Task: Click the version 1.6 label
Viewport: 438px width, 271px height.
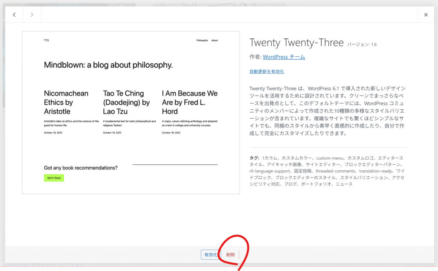Action: (x=361, y=44)
